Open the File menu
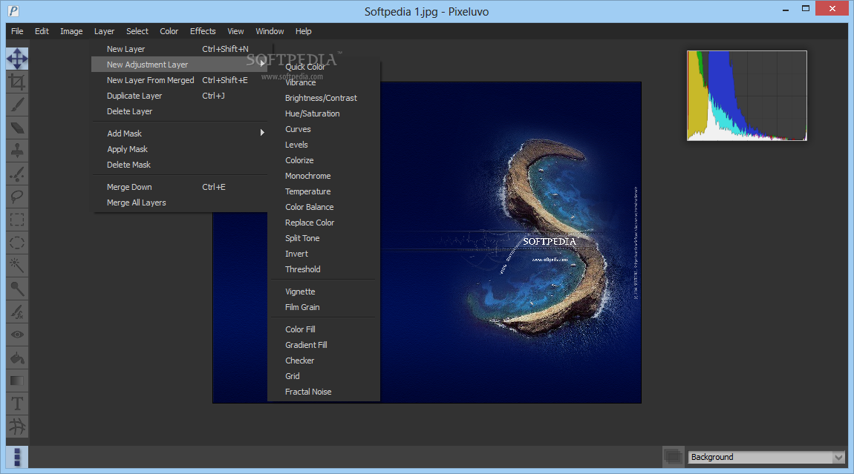The image size is (854, 474). coord(17,31)
